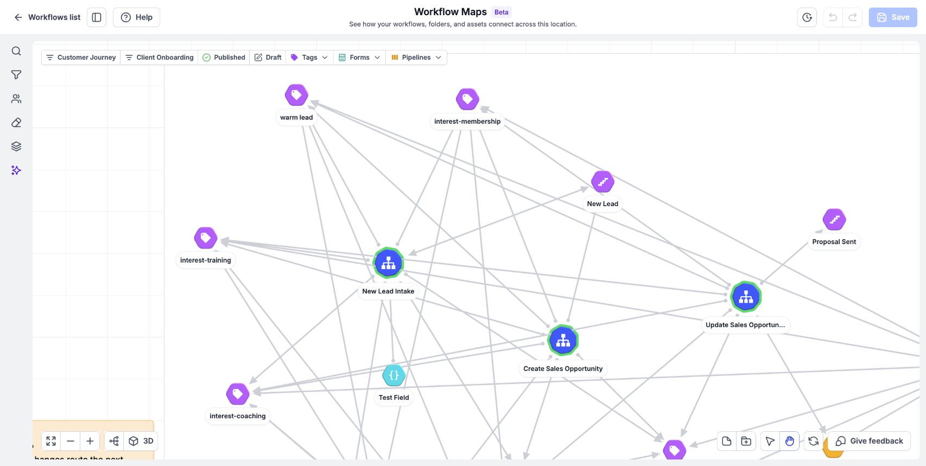Open the Help button
Image resolution: width=926 pixels, height=466 pixels.
click(136, 17)
